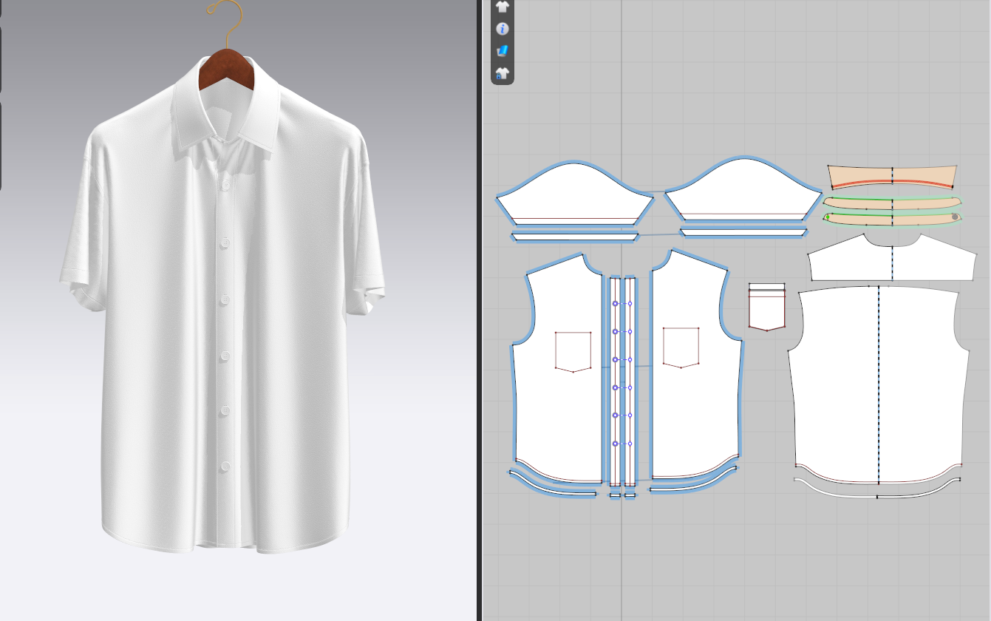Select the left sleeve cuff strip
The height and width of the screenshot is (621, 991).
coord(575,237)
